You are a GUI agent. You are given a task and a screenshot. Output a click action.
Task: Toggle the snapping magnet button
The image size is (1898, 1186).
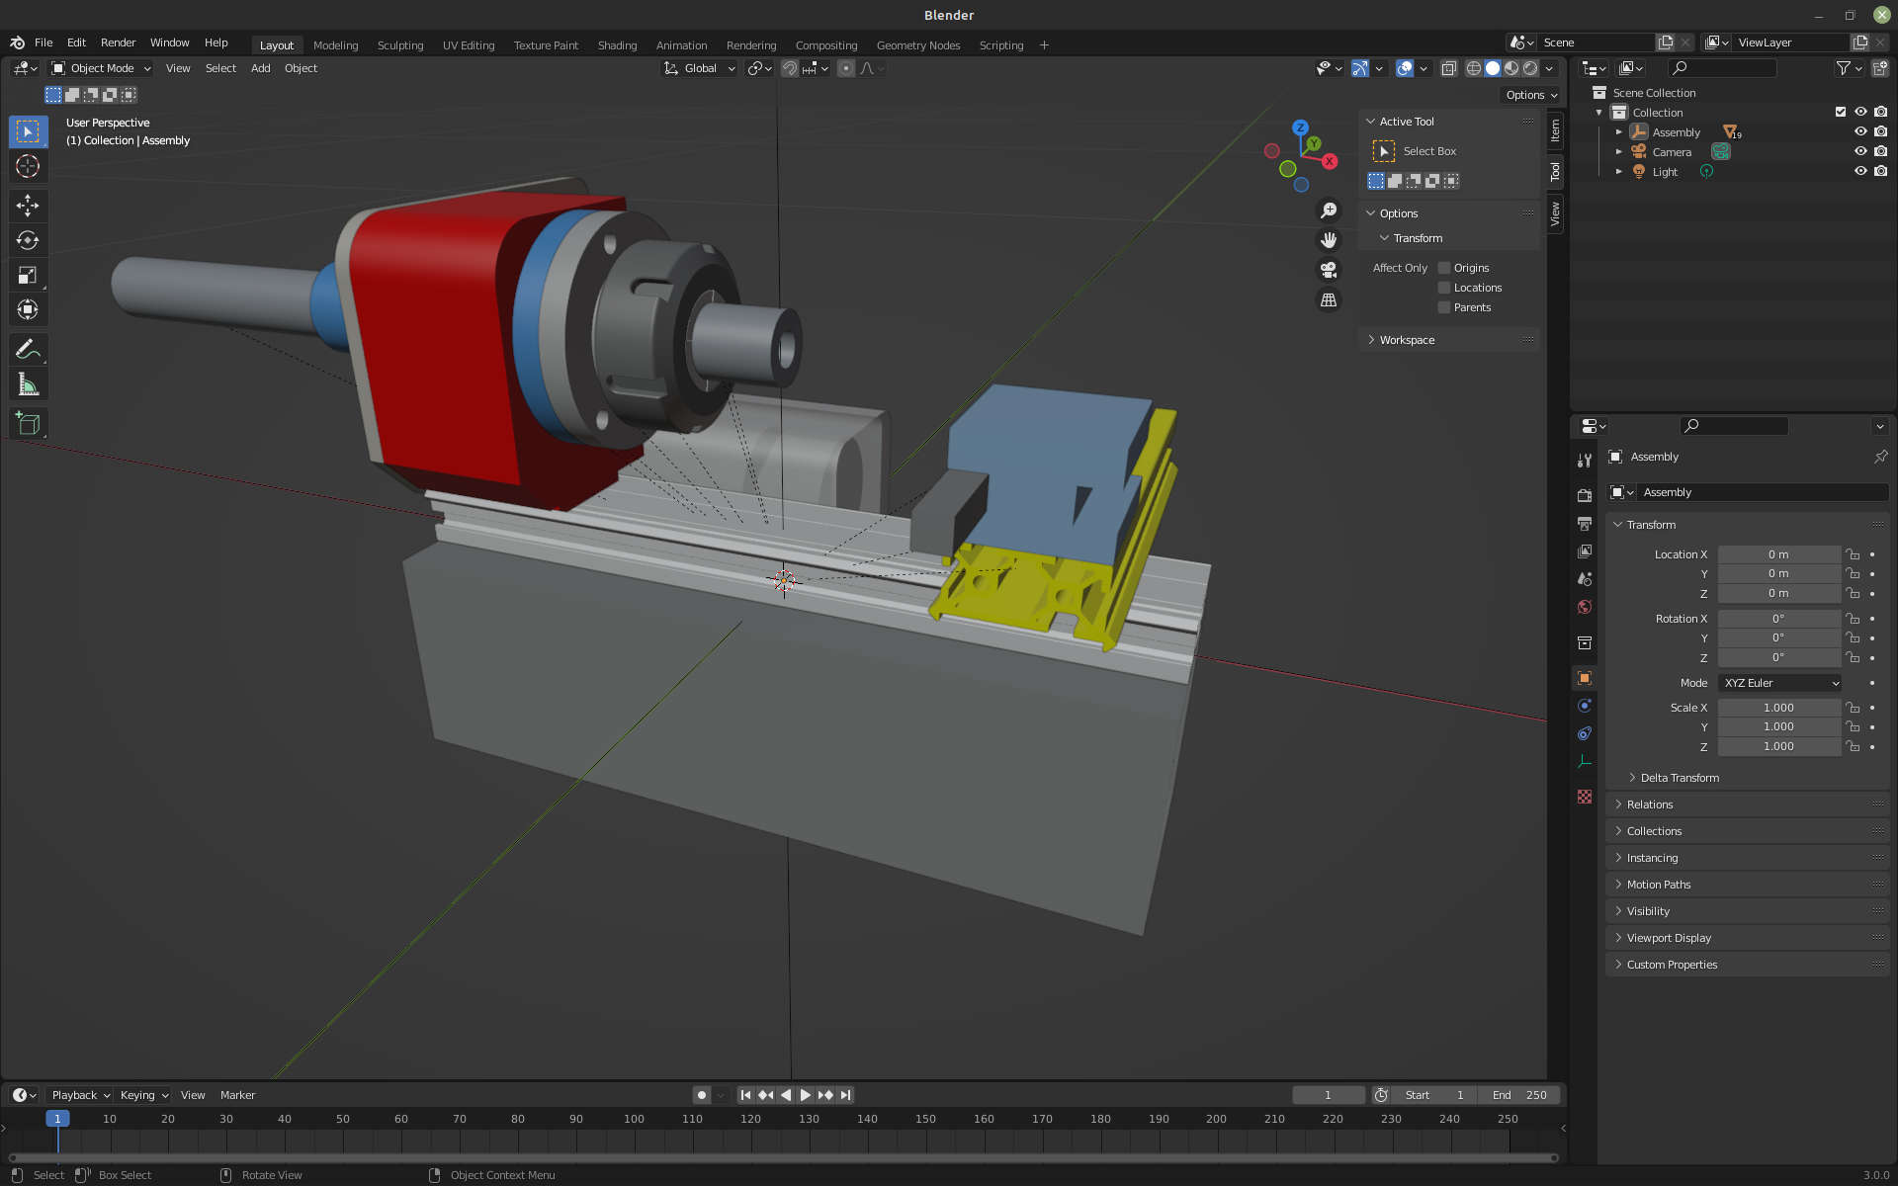(790, 68)
